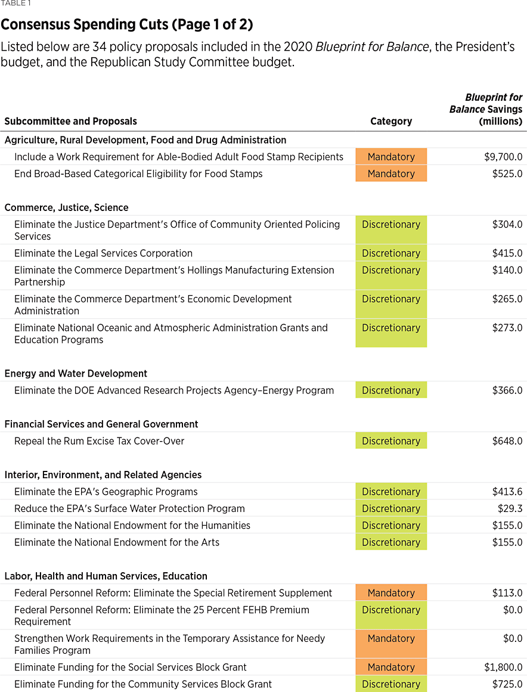Click the Mandatory cell for food stamp work requirement
The height and width of the screenshot is (692, 527).
[x=391, y=157]
